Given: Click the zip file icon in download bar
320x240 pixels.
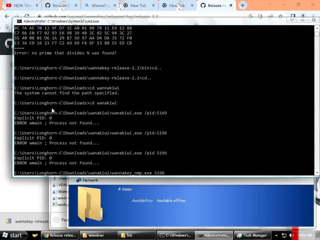Looking at the screenshot, I should pos(9,221).
